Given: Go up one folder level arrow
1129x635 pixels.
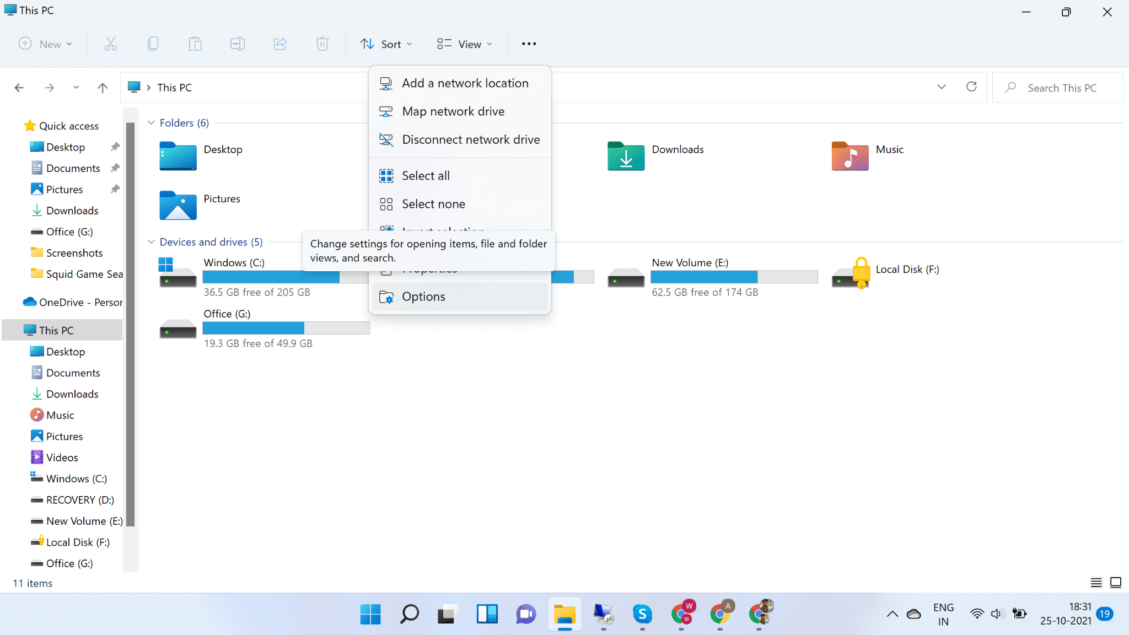Looking at the screenshot, I should 103,88.
